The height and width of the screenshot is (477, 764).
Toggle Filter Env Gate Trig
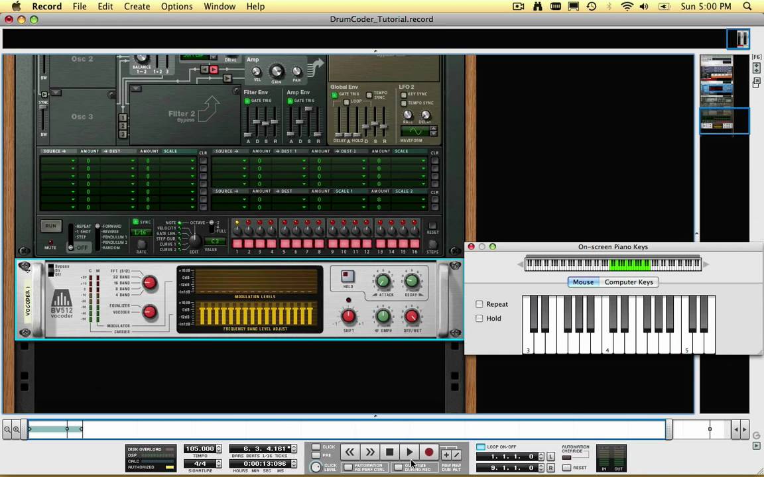247,101
